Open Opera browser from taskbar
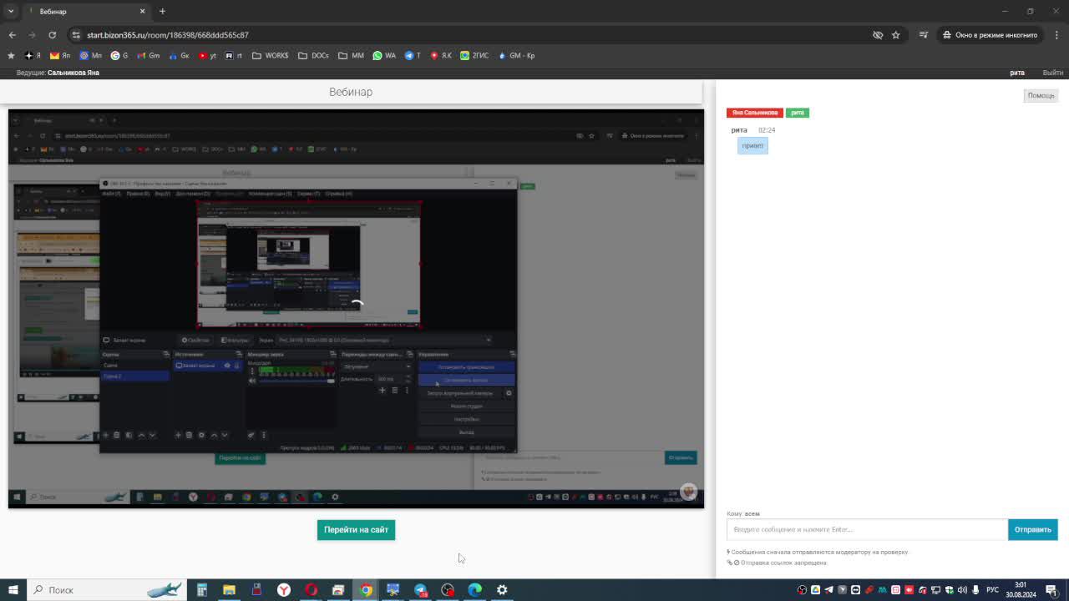Image resolution: width=1069 pixels, height=601 pixels. coord(312,590)
